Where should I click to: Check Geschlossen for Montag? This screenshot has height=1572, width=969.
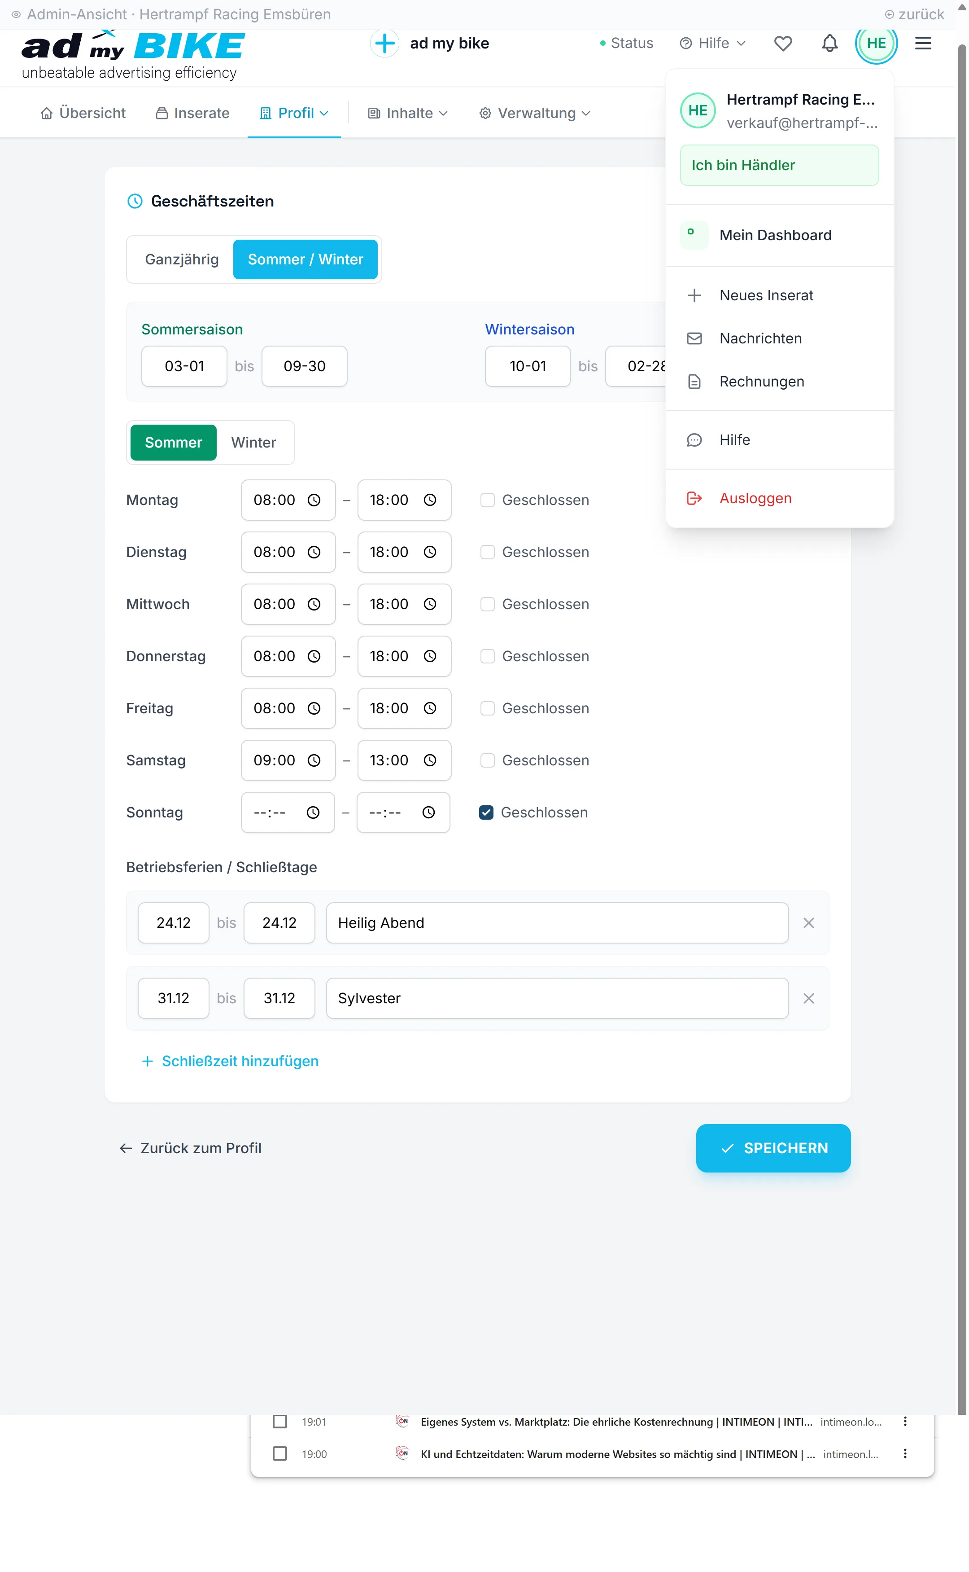pyautogui.click(x=488, y=500)
